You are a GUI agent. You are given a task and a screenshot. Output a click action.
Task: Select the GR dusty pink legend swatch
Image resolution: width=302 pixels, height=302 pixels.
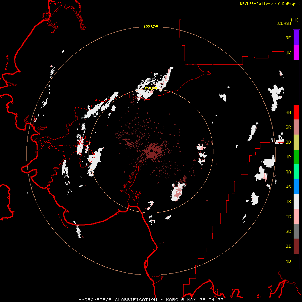pyautogui.click(x=296, y=127)
